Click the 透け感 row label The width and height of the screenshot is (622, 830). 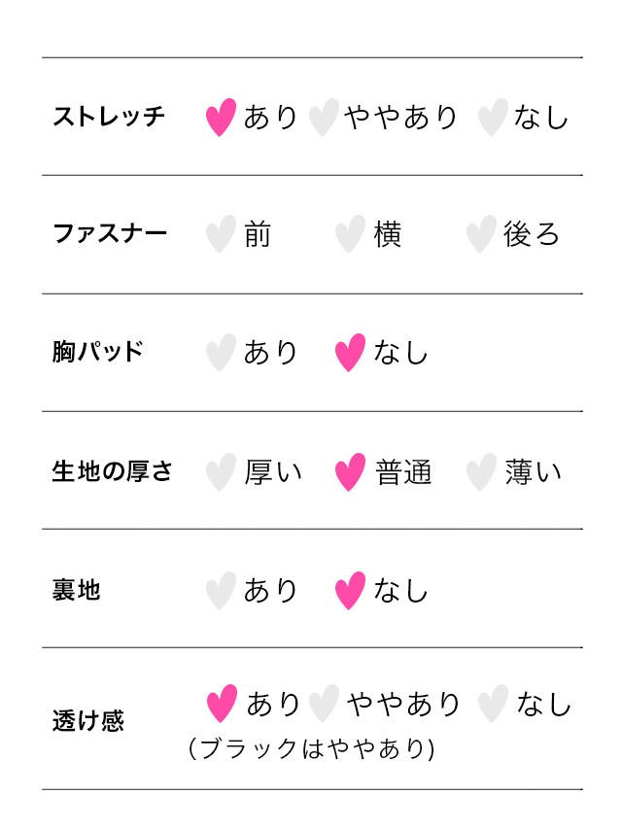(88, 721)
